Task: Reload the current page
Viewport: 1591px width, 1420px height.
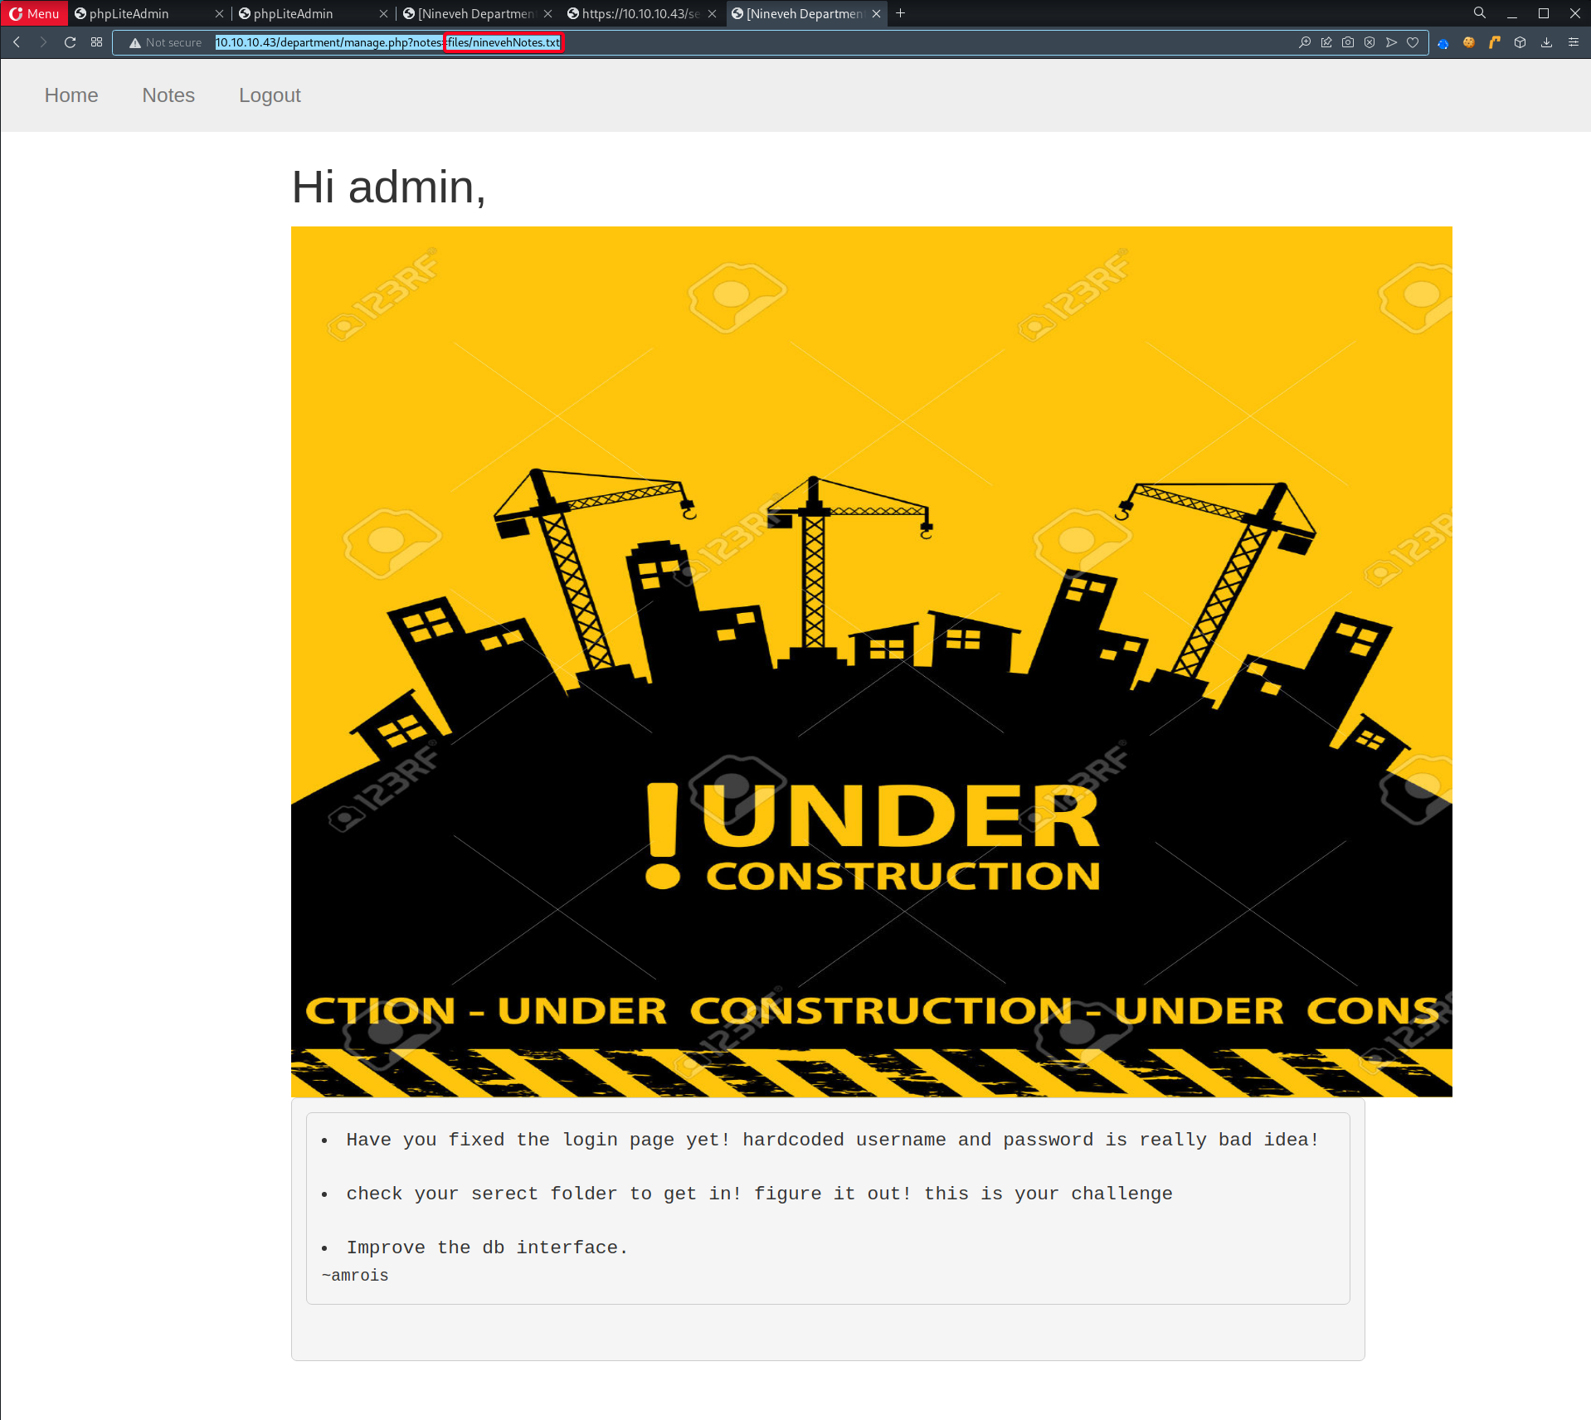Action: [x=71, y=42]
